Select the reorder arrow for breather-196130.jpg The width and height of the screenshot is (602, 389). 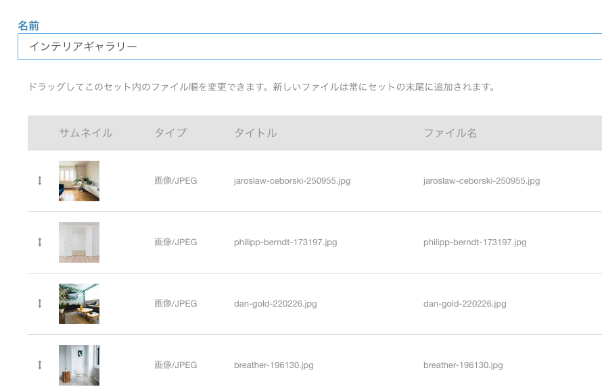(40, 365)
